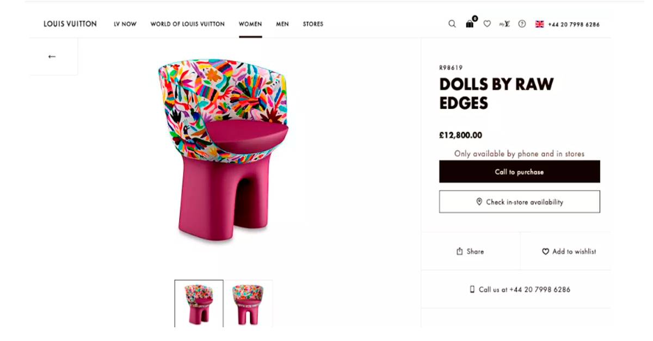Click the location pin icon for store availability
The width and height of the screenshot is (653, 341).
point(479,202)
